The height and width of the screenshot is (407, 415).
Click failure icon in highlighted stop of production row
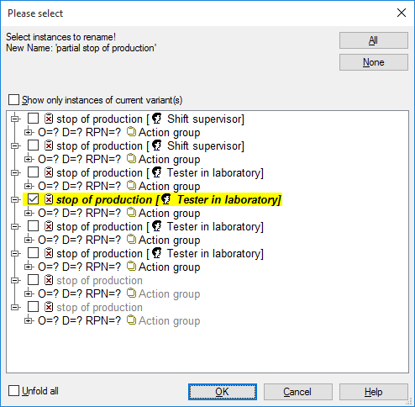[49, 199]
